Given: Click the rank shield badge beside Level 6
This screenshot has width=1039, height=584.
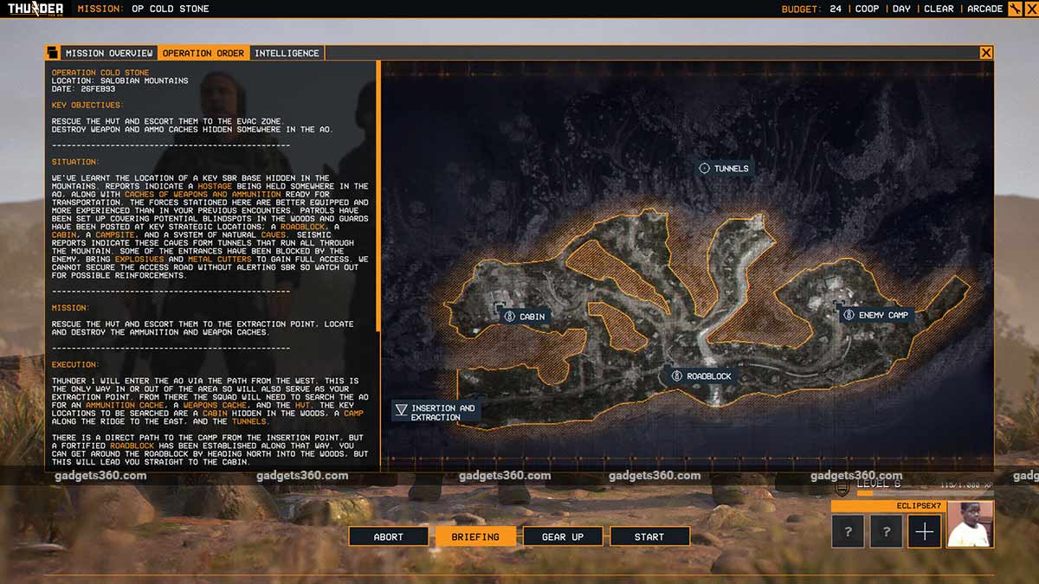Looking at the screenshot, I should point(842,488).
